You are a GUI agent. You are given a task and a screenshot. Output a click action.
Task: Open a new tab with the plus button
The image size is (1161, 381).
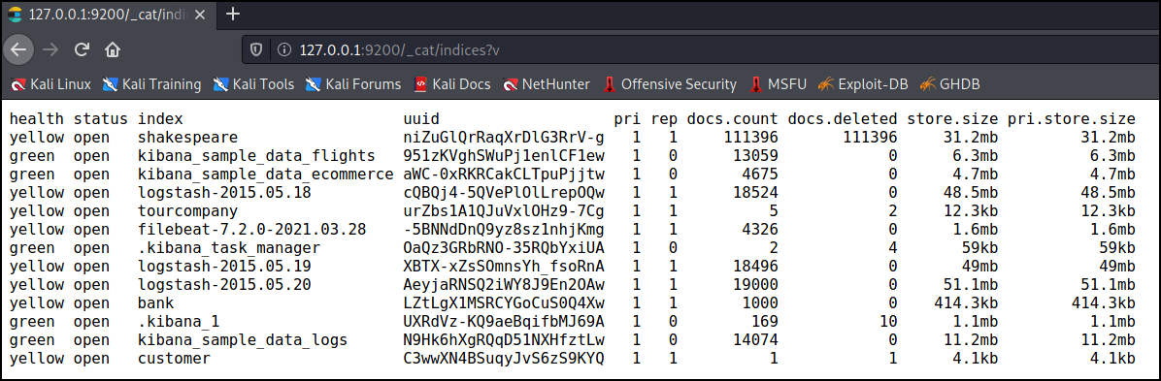[x=233, y=14]
